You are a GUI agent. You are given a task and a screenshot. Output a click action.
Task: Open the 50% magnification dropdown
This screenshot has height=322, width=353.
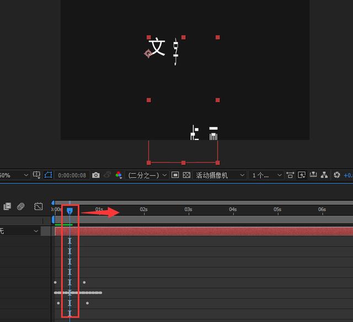coord(14,175)
